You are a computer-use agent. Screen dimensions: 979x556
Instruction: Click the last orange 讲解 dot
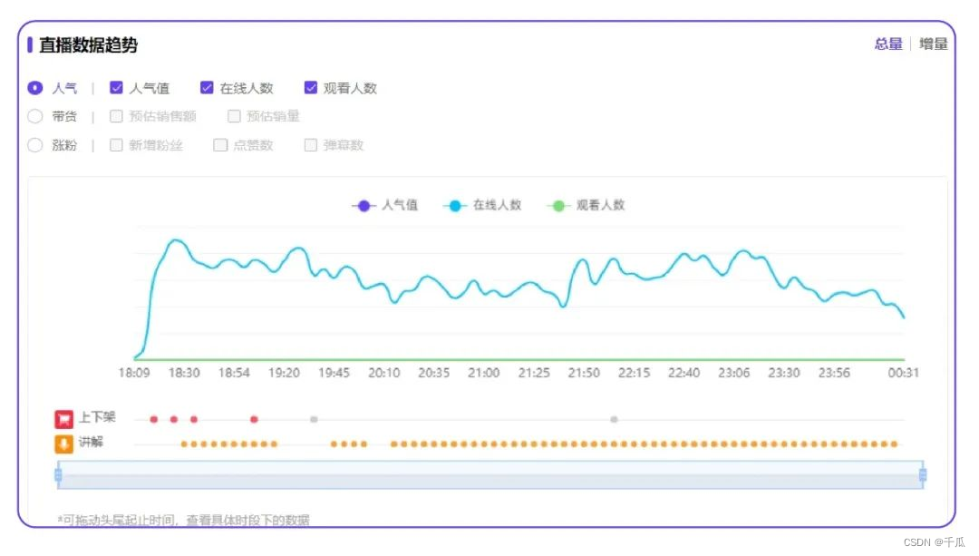pos(894,444)
